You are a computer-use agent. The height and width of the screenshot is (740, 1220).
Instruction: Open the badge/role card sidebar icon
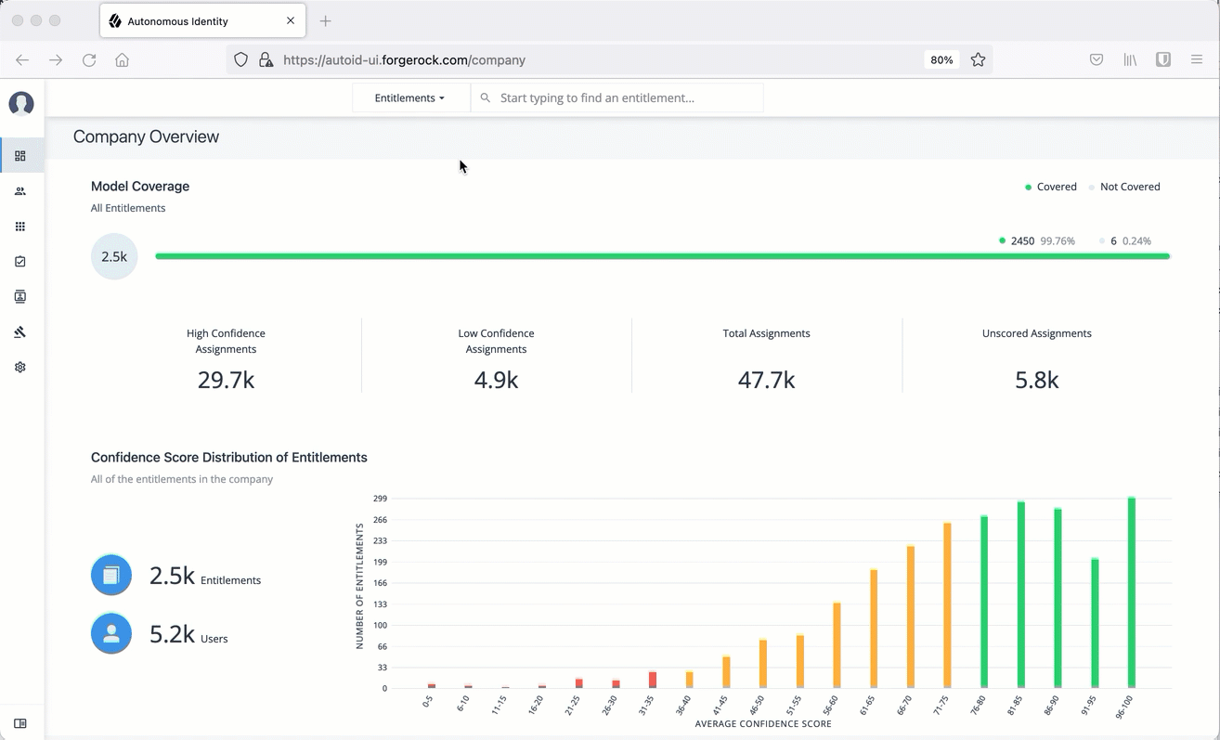20,297
